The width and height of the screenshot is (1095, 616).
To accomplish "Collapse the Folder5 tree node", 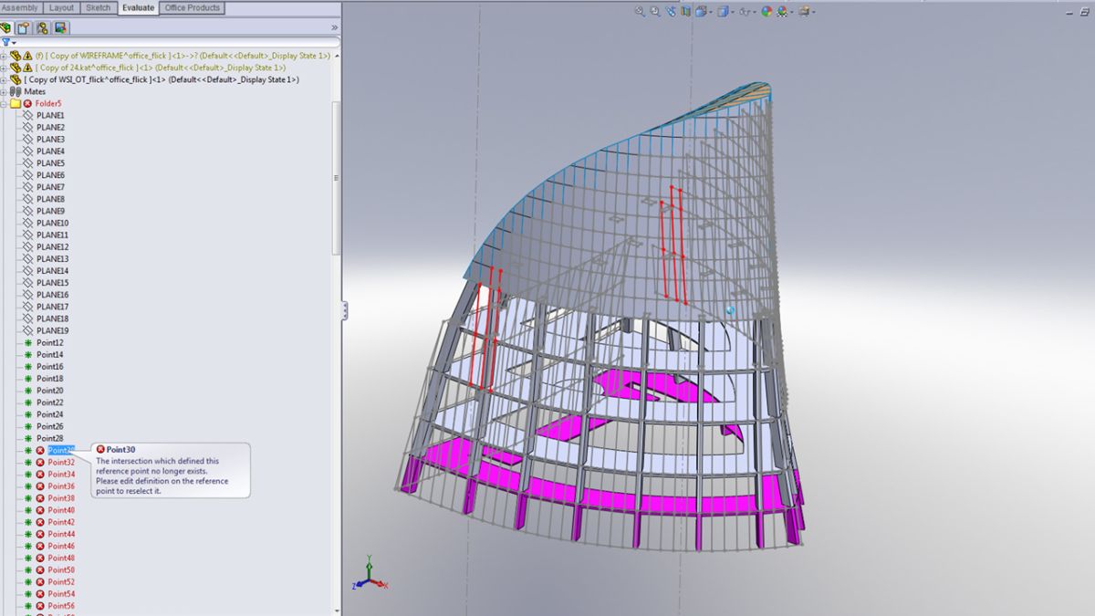I will 5,103.
